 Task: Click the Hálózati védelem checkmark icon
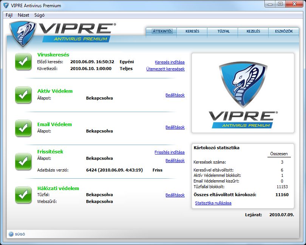coord(23,195)
